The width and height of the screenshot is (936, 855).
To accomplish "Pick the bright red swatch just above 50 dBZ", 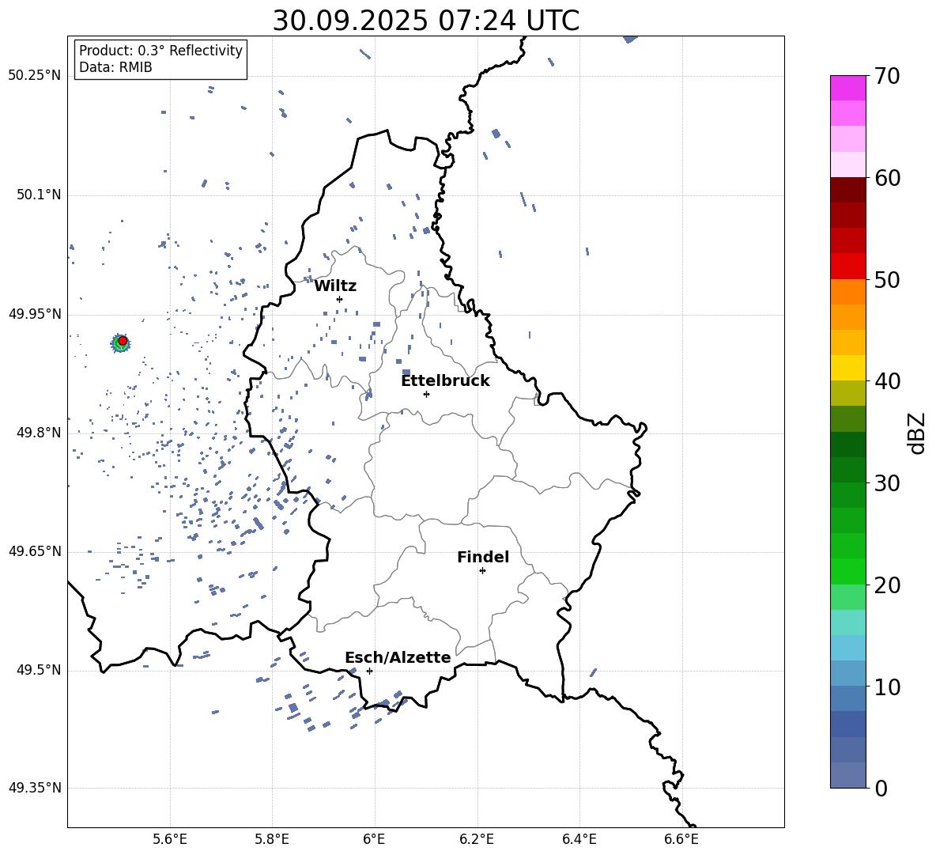I will point(847,267).
